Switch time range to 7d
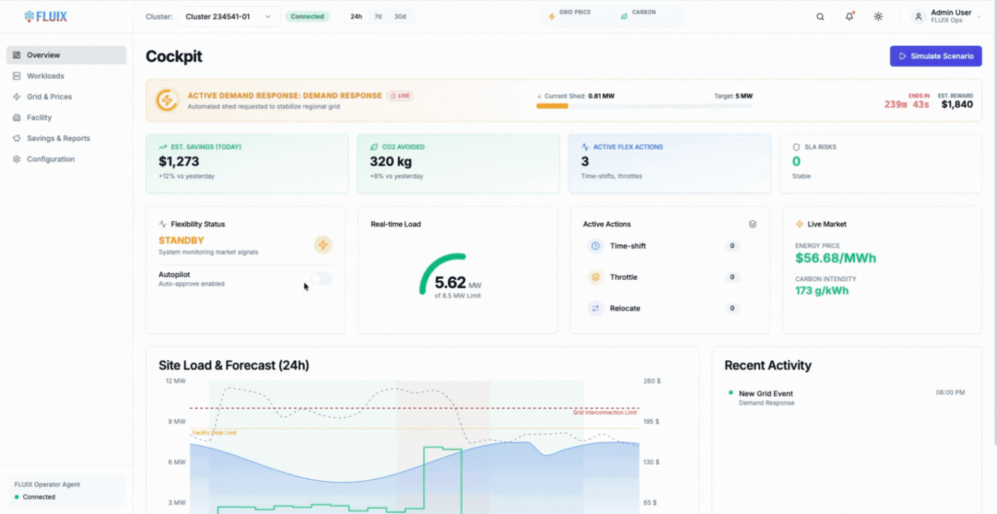Viewport: 997px width, 514px height. pos(378,16)
